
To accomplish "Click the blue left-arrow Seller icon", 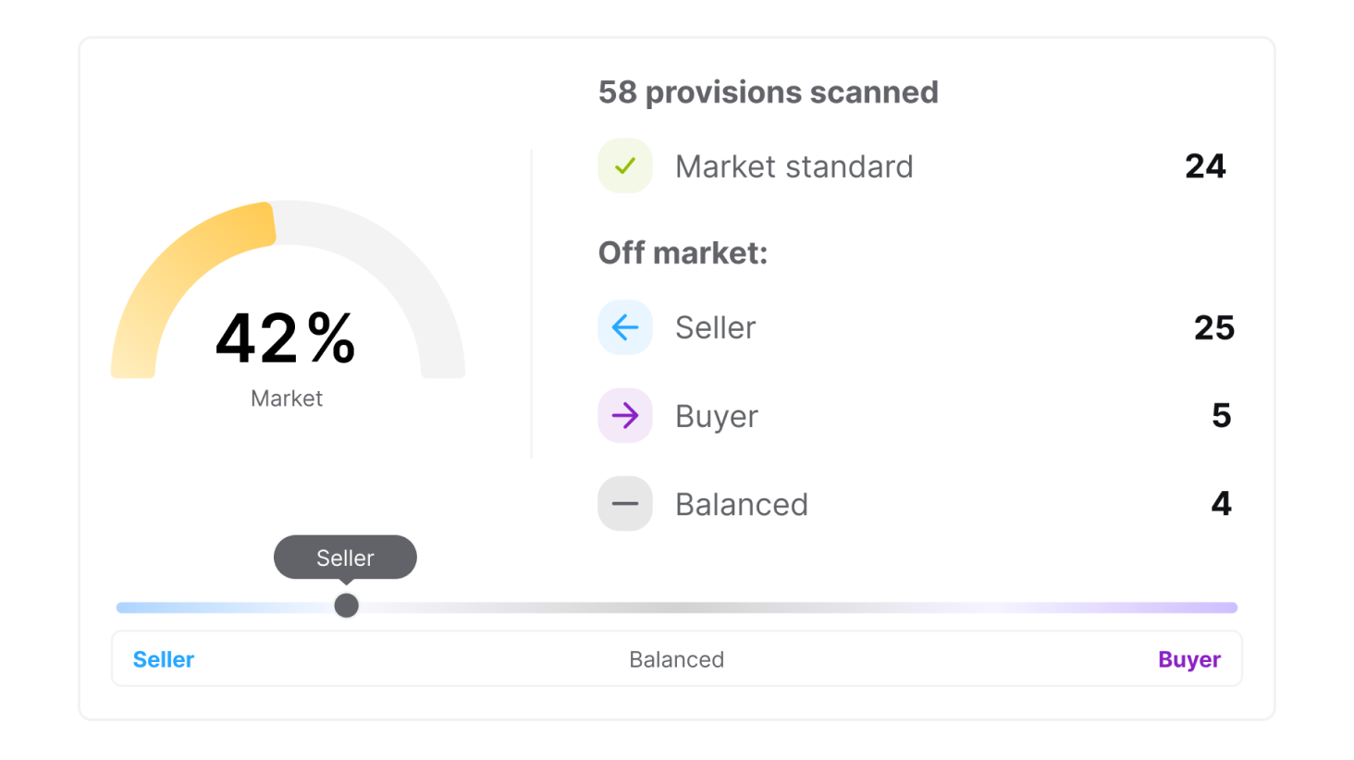I will coord(625,327).
